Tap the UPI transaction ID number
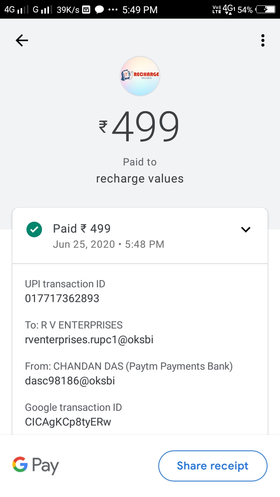280x497 pixels. click(x=62, y=298)
